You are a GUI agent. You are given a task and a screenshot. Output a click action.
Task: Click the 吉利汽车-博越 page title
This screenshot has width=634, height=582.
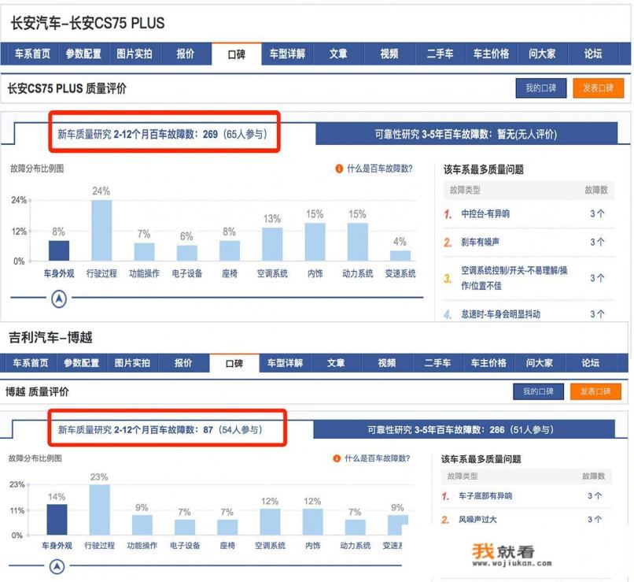pyautogui.click(x=50, y=337)
